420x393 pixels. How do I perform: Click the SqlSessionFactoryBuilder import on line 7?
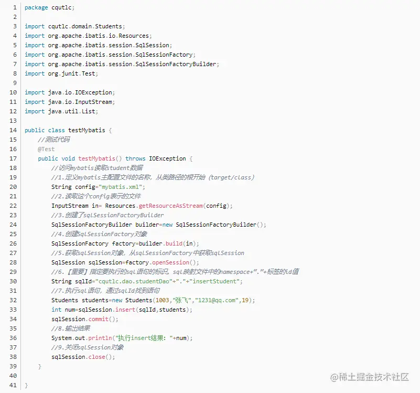click(x=122, y=64)
